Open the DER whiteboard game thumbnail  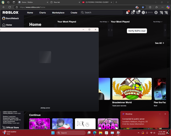click(85, 124)
